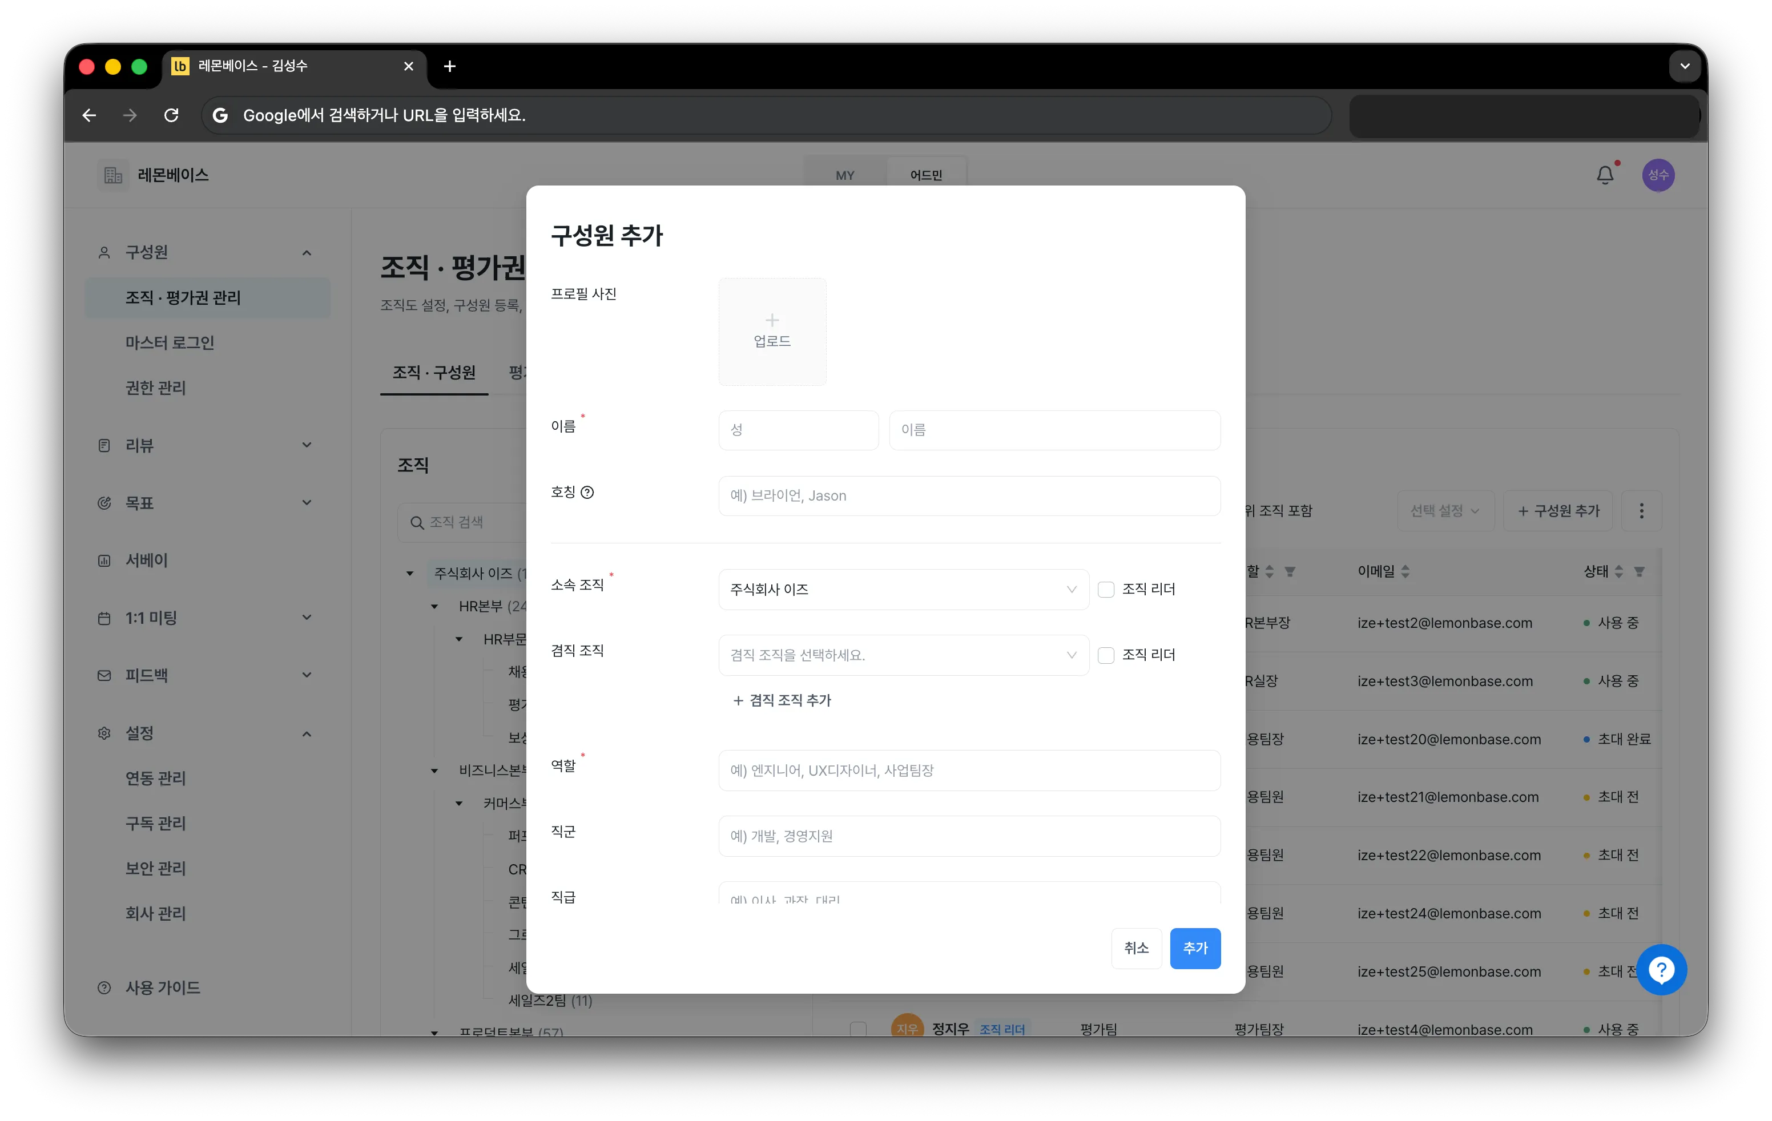Sort the 상태 column
The width and height of the screenshot is (1772, 1121).
click(x=1618, y=571)
